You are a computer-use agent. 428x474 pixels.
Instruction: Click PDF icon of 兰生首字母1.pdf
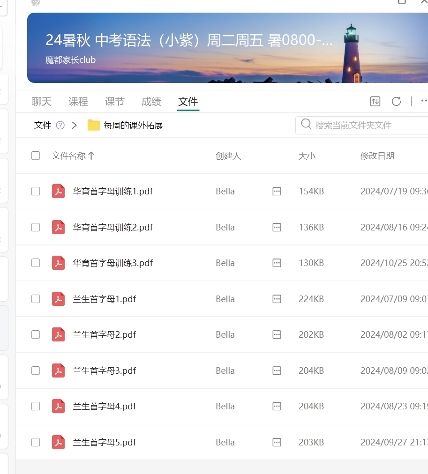tap(58, 299)
